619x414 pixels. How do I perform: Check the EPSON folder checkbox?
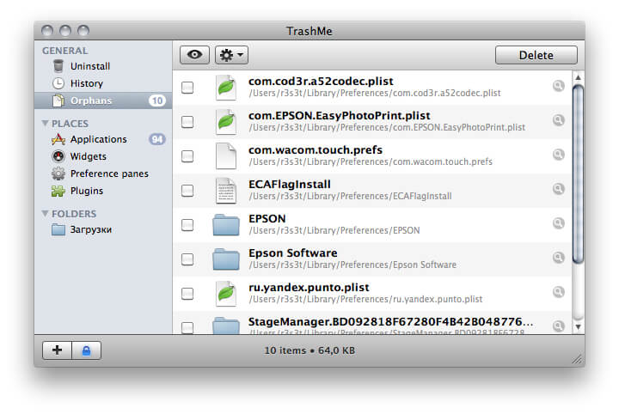[x=187, y=225]
